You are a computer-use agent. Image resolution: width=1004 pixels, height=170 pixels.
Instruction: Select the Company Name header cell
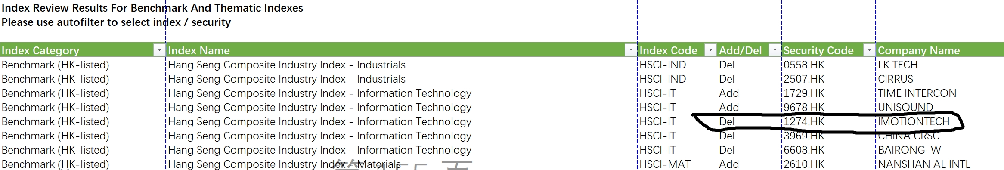[940, 50]
